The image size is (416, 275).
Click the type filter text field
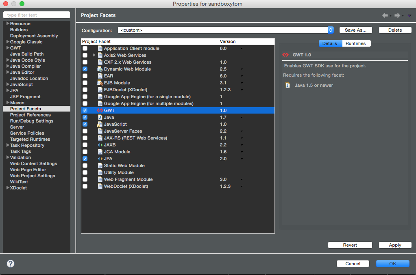tap(37, 15)
